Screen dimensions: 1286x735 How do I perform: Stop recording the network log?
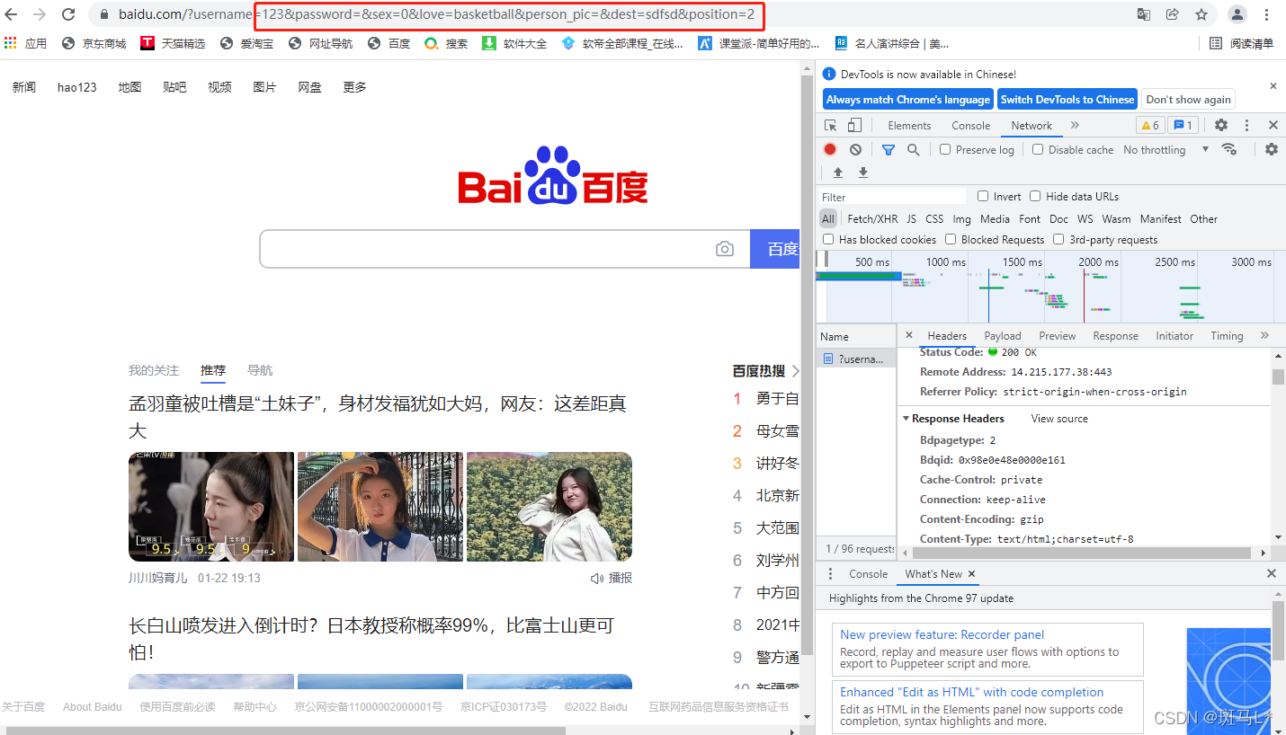point(830,149)
